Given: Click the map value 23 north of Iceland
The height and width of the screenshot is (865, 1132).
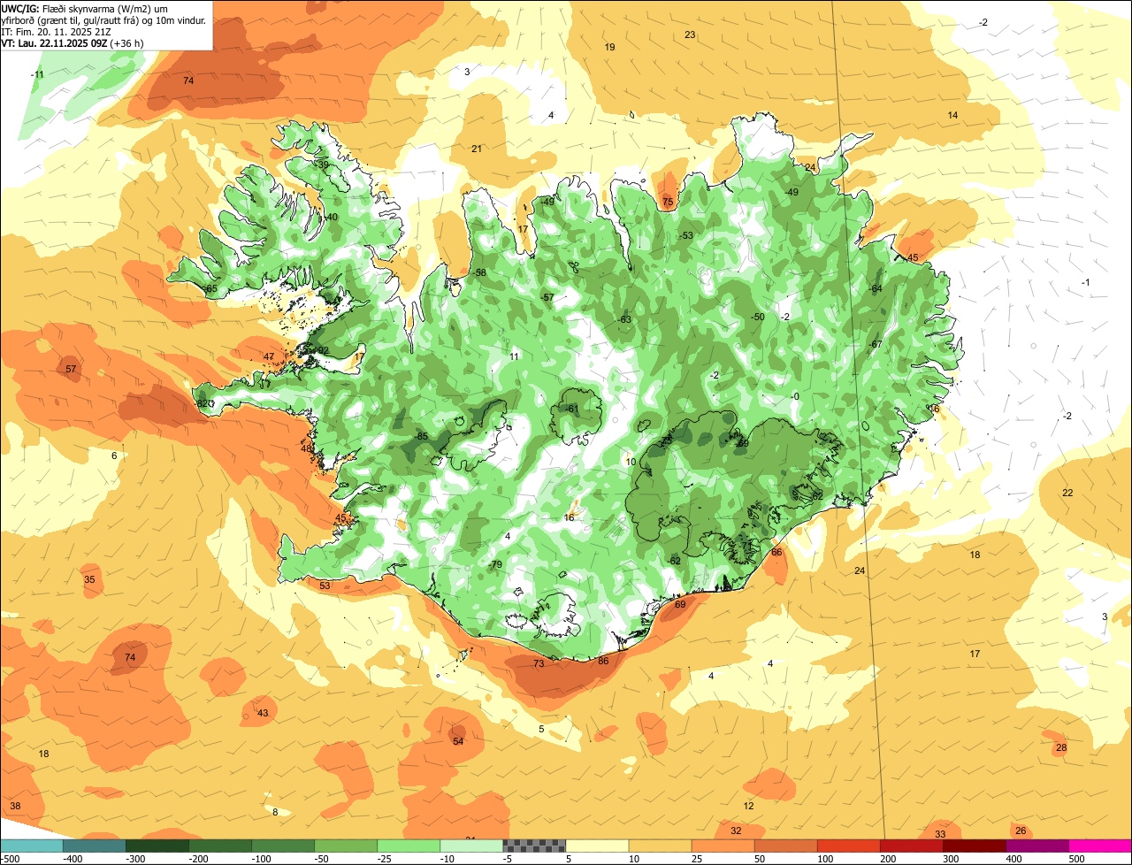Looking at the screenshot, I should pos(690,34).
